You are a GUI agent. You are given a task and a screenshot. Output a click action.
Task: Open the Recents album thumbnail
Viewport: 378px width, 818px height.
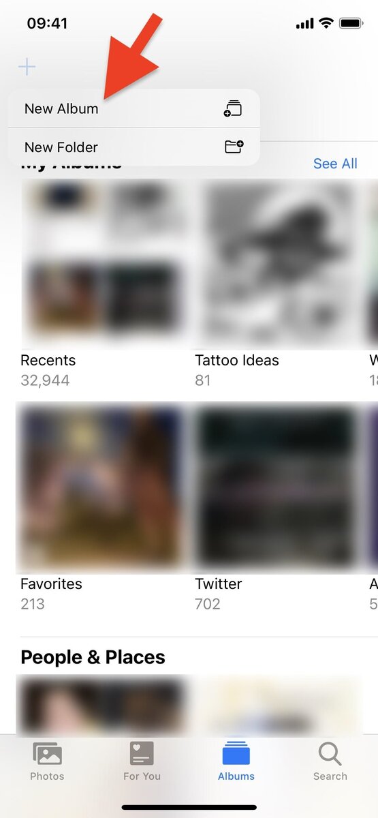point(102,264)
